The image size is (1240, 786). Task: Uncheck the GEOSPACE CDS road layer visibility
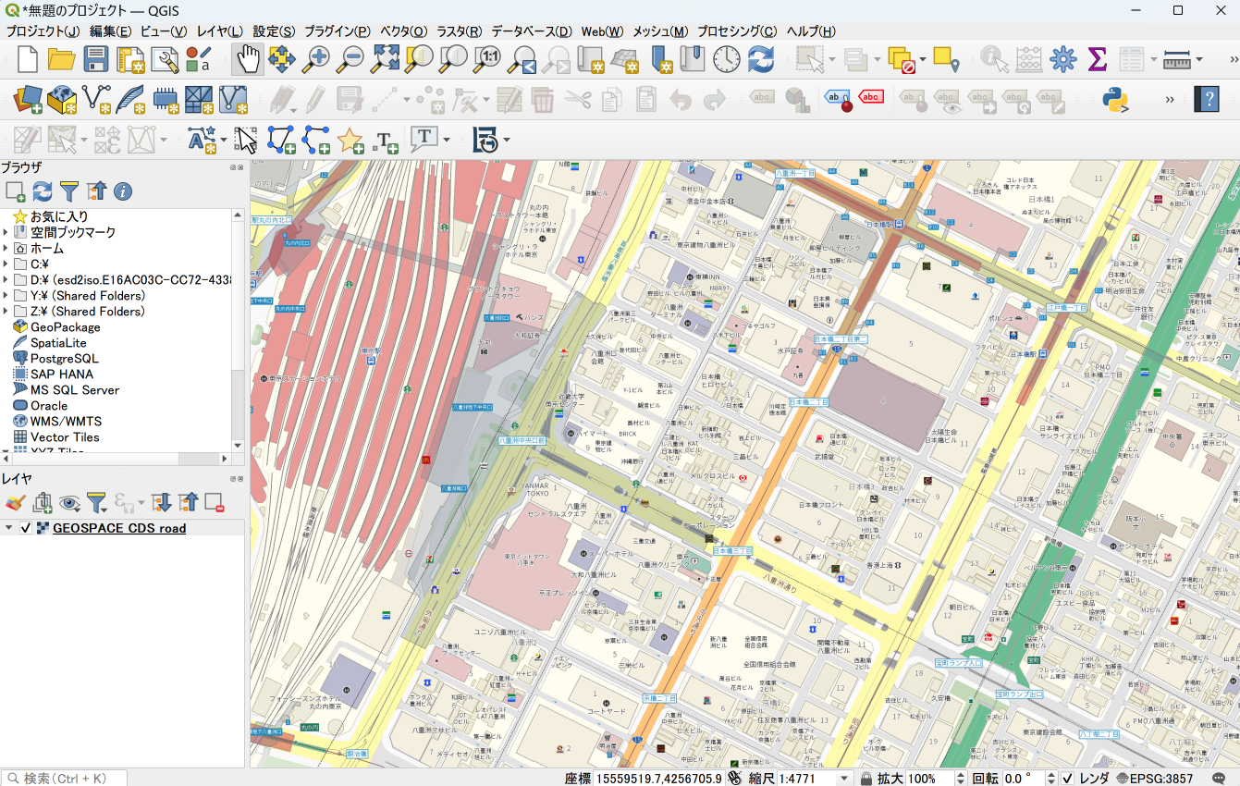25,527
